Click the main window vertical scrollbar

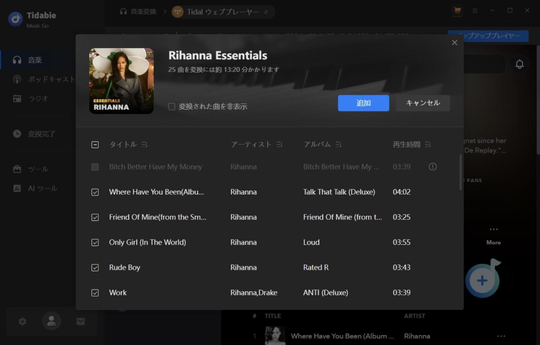(x=538, y=100)
